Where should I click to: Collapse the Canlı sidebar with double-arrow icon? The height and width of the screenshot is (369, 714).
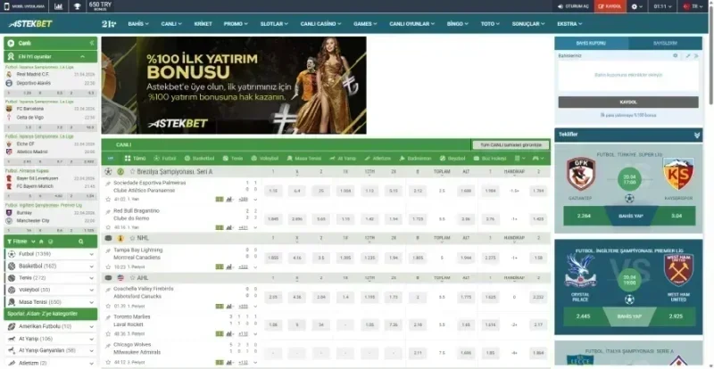92,43
